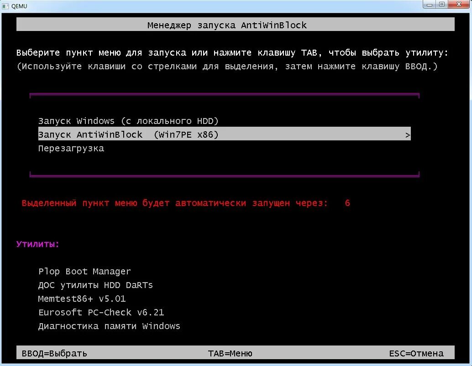
Task: Select 'Запуск AntiWinBlock (Win7PE x86)' entry
Action: [x=224, y=134]
